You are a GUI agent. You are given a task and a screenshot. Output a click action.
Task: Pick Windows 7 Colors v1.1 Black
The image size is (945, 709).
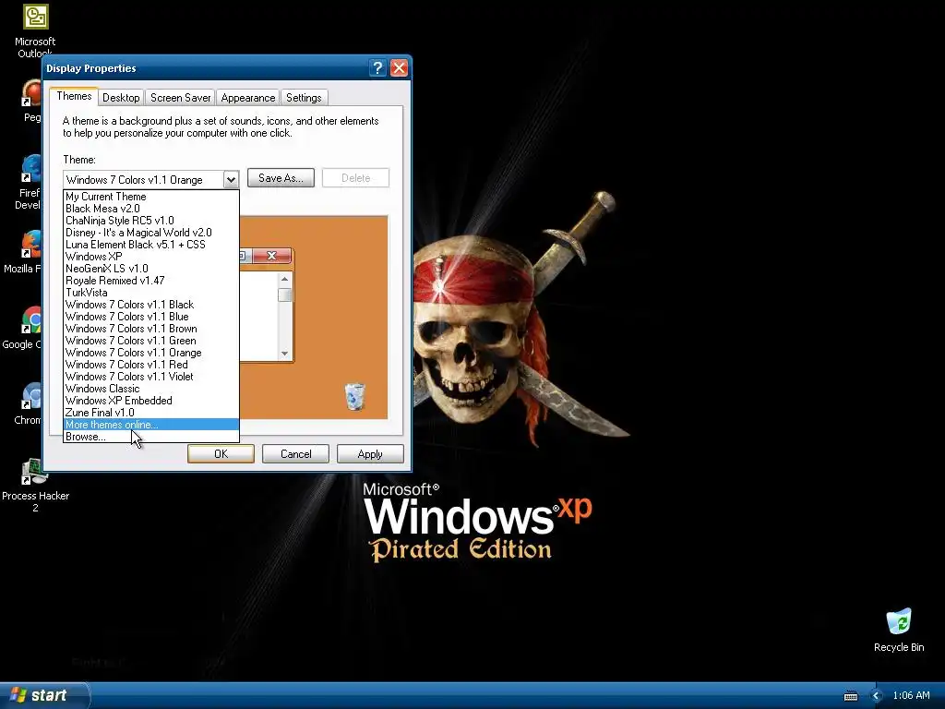click(x=151, y=305)
